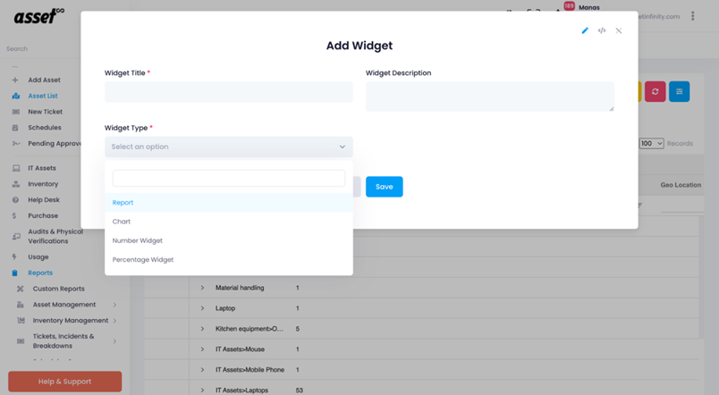Image resolution: width=719 pixels, height=395 pixels.
Task: Click the Inventory Management icon
Action: point(21,321)
